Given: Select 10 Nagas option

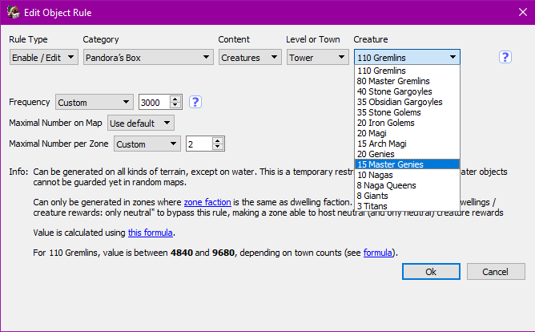Looking at the screenshot, I should pyautogui.click(x=407, y=175).
